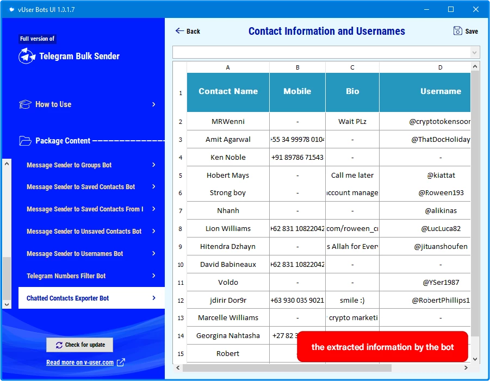Click Check for update button
Image resolution: width=490 pixels, height=381 pixels.
[x=79, y=345]
